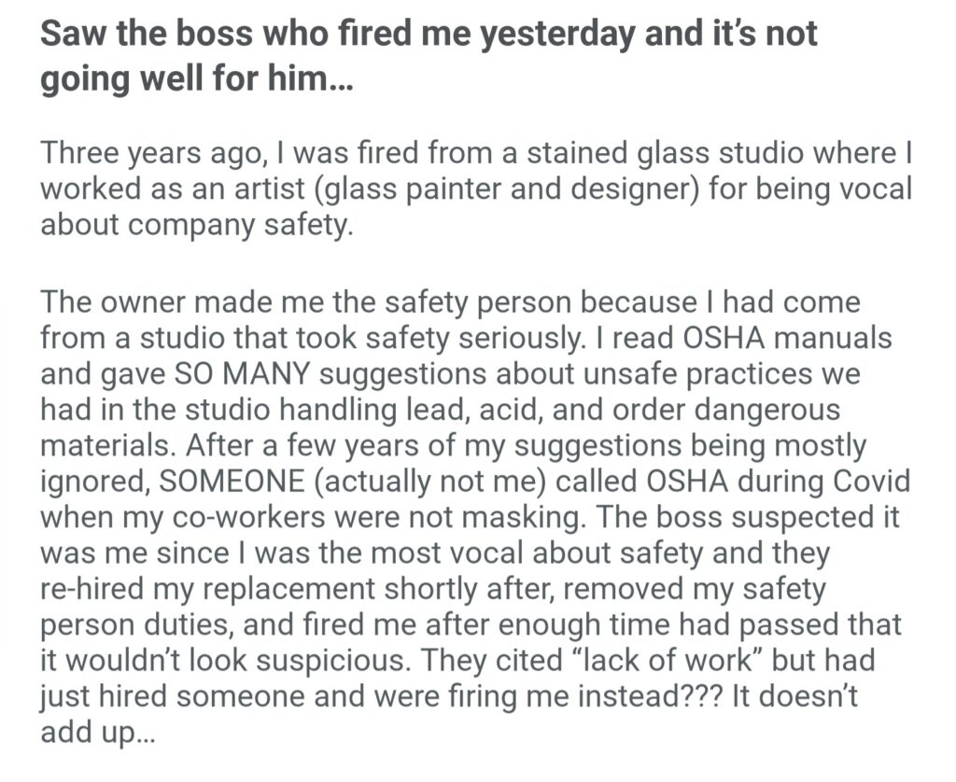Image resolution: width=956 pixels, height=782 pixels.
Task: Click the words "The owner" starting second paragraph
Action: pyautogui.click(x=103, y=303)
